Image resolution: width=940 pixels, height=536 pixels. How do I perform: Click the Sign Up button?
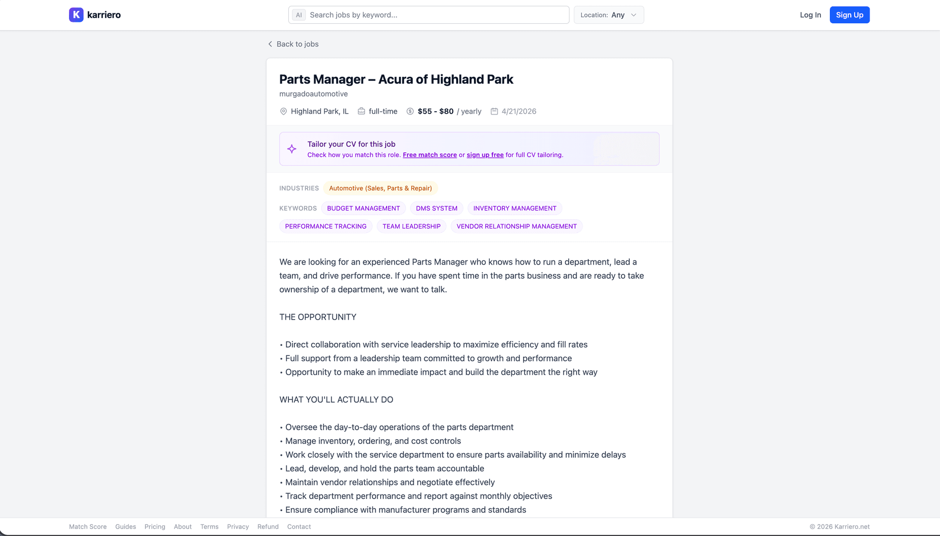[850, 15]
